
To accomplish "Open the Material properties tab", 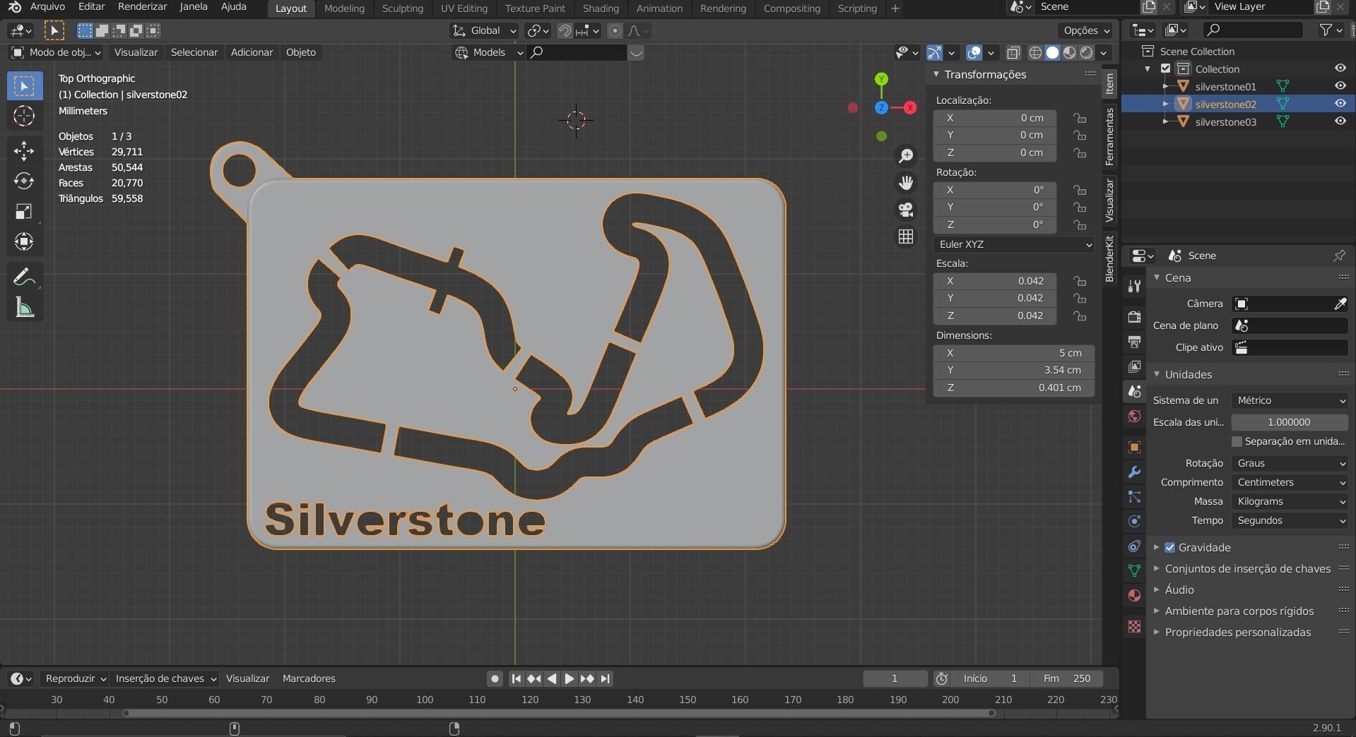I will tap(1134, 595).
